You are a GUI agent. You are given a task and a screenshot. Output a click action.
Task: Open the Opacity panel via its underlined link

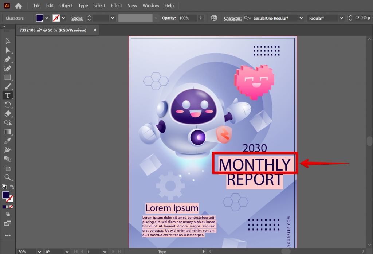click(169, 18)
